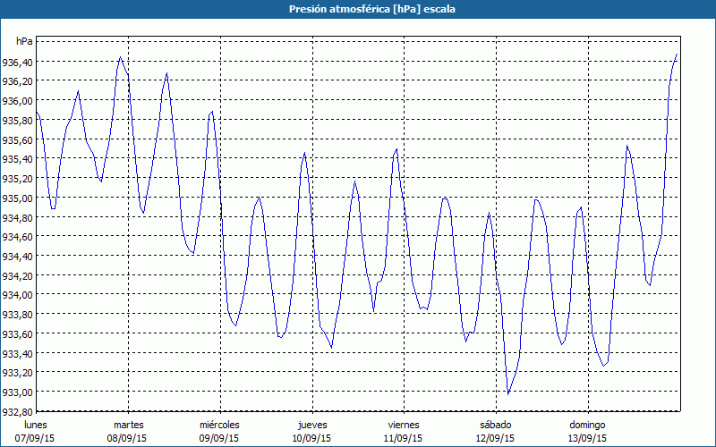The height and width of the screenshot is (447, 716).
Task: Select the 'viernes' day label
Action: 403,425
